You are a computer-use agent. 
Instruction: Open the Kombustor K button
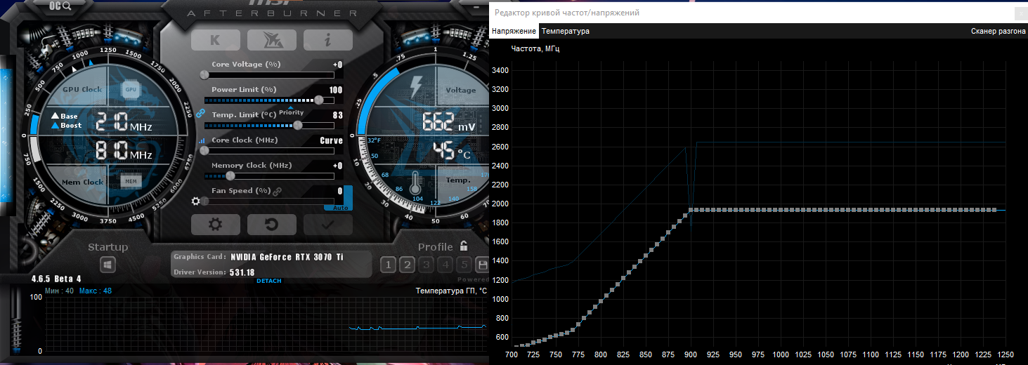click(x=215, y=40)
